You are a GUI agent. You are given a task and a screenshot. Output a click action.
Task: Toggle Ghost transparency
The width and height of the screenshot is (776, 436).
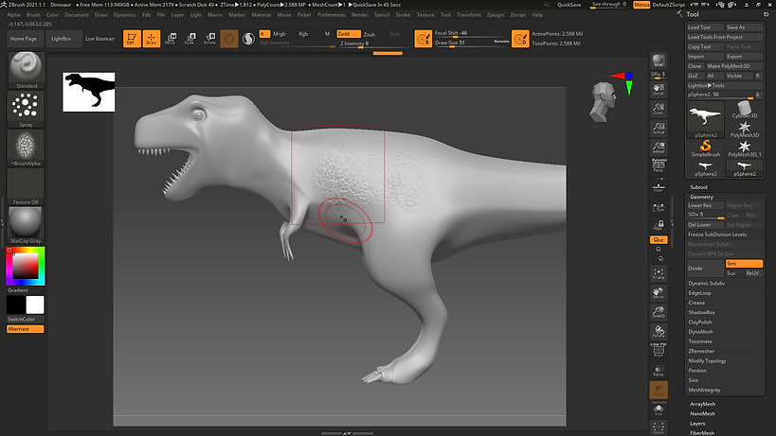[659, 390]
